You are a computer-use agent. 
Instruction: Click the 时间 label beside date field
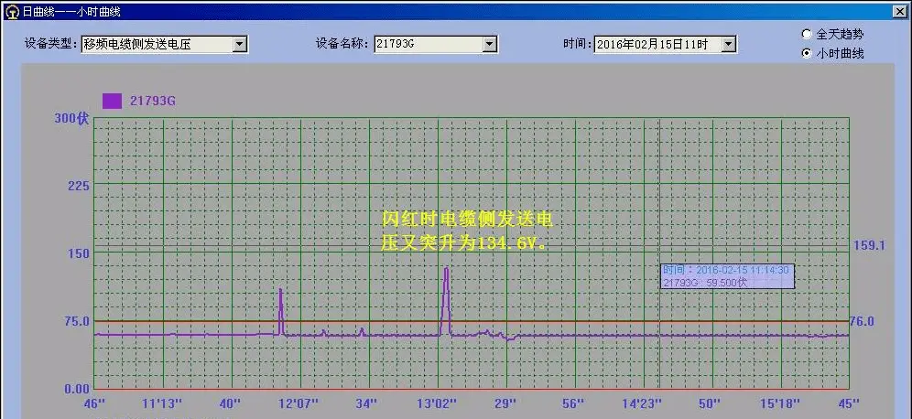(x=576, y=44)
